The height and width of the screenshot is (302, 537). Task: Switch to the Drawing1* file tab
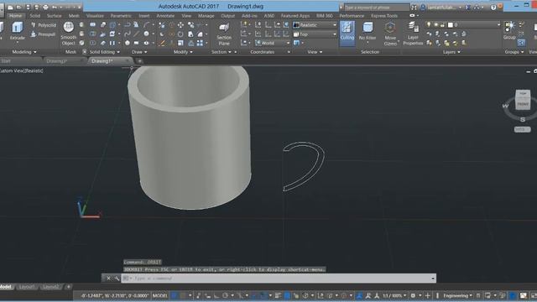[102, 61]
